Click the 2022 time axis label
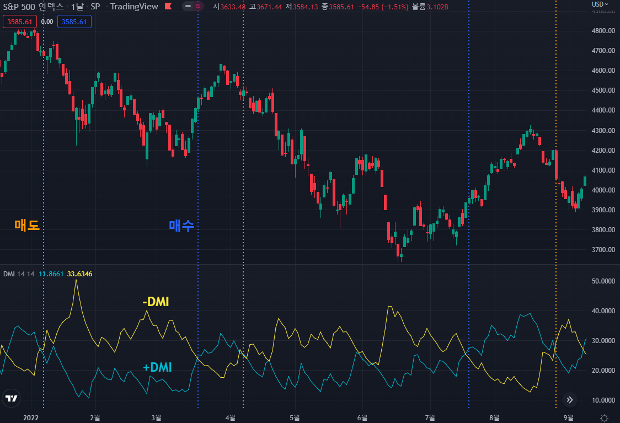Image resolution: width=620 pixels, height=423 pixels. 31,418
